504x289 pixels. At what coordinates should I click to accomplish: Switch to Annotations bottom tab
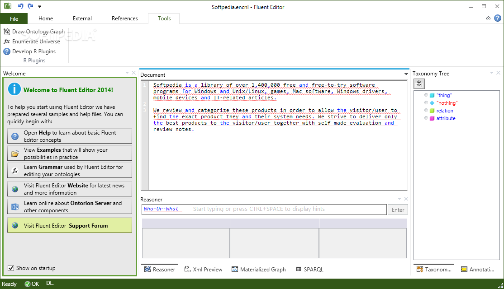(x=478, y=270)
